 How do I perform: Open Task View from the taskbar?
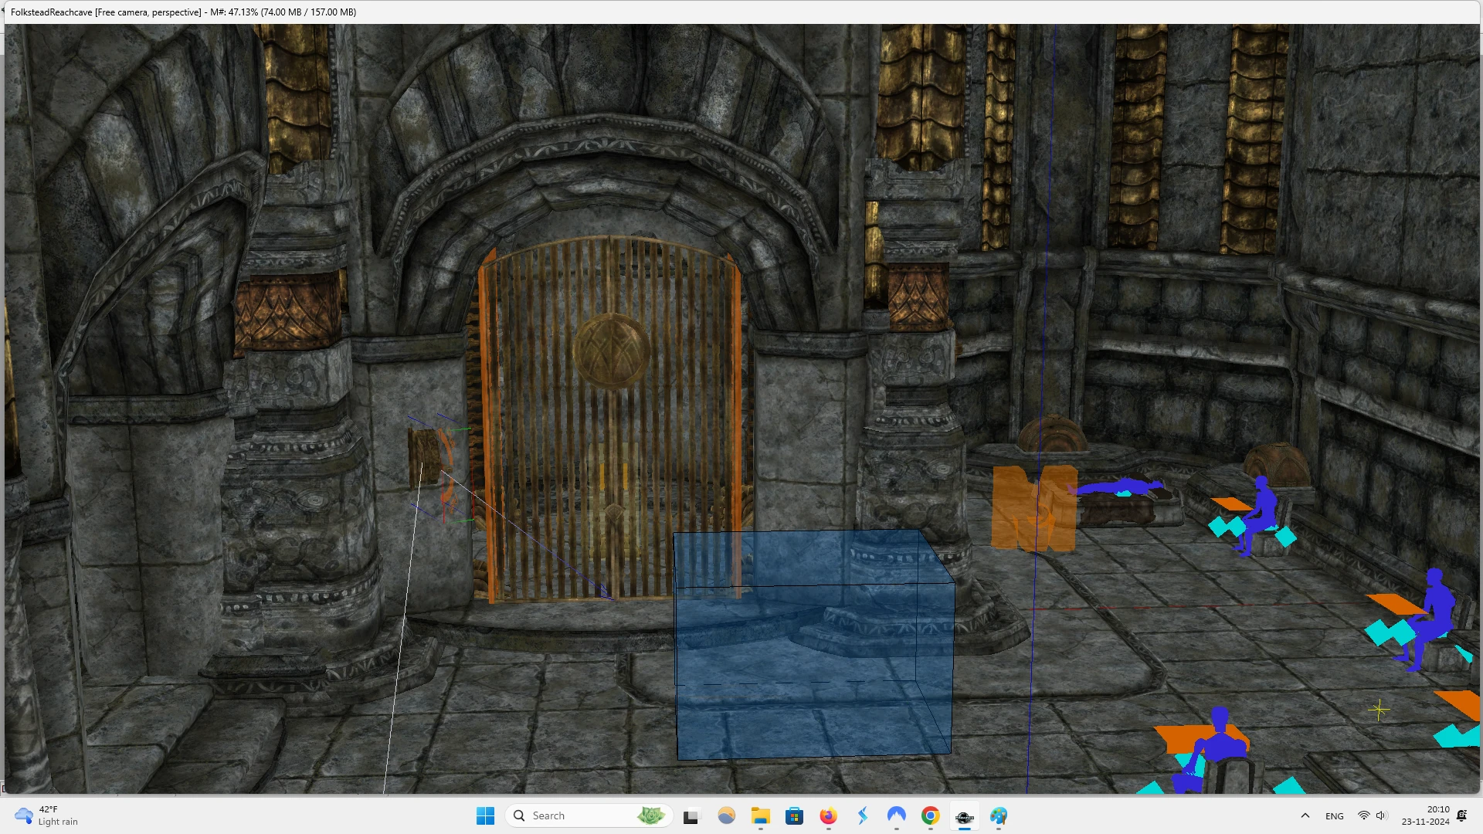pyautogui.click(x=691, y=815)
